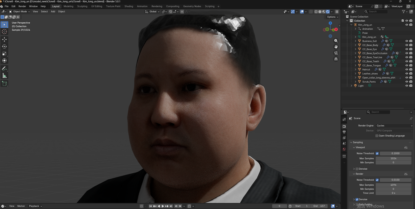
Task: Toggle proportional editing in the header
Action: tap(182, 12)
